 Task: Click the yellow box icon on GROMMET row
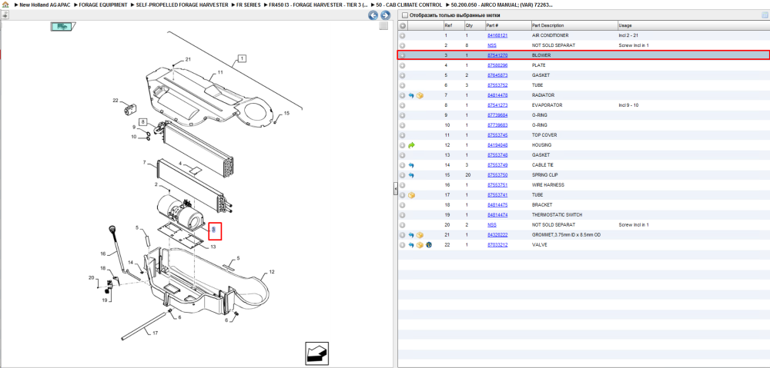tap(420, 235)
